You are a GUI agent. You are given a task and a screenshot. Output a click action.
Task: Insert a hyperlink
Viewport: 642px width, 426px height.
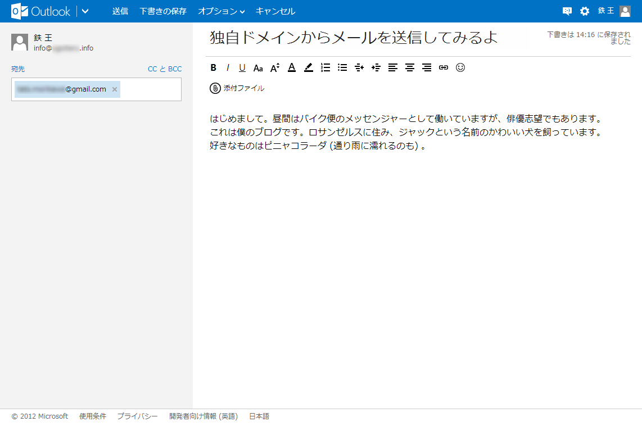point(444,68)
